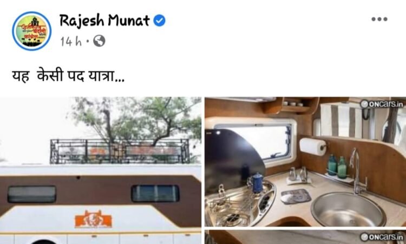Click ONCARS.in watermark on the bottom photo
Screen dimensions: 406x244
pos(382,237)
